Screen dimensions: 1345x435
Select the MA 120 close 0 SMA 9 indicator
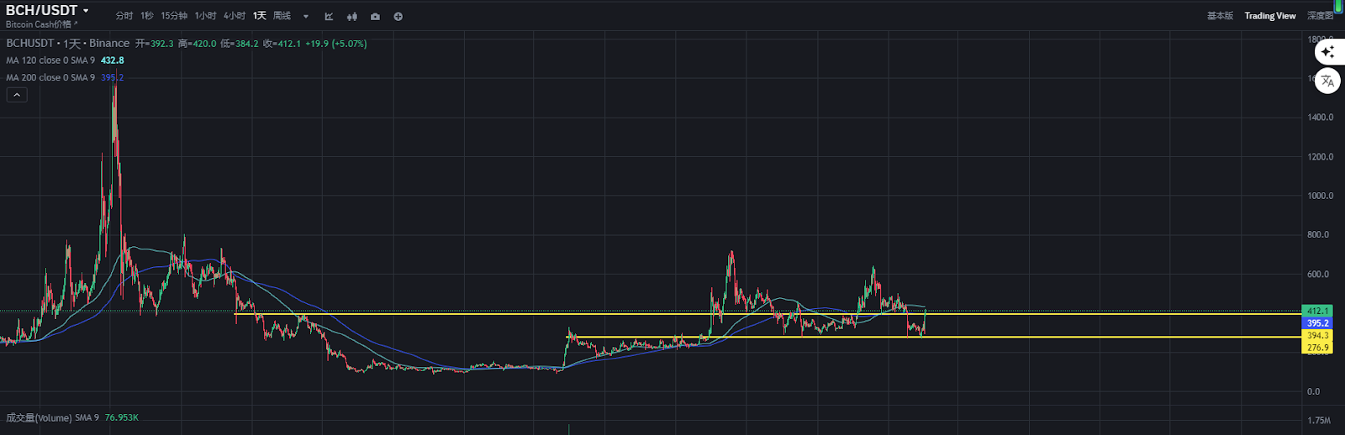[50, 60]
